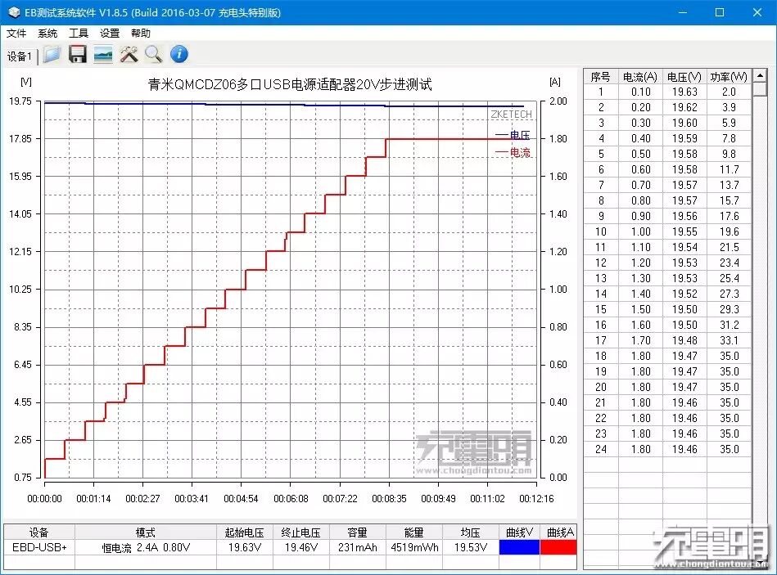Click the [V] axis unit label
This screenshot has height=575, width=777.
[25, 82]
